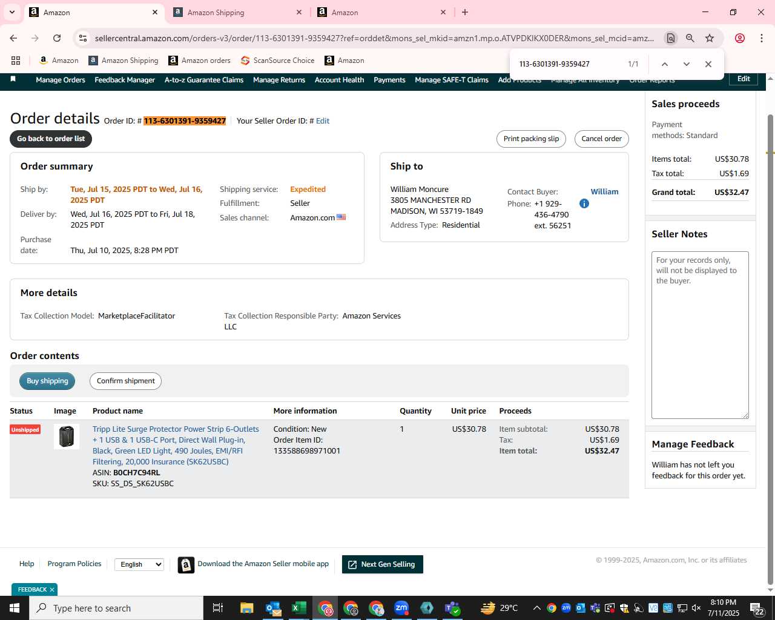Click the Seller Notes text area

coord(700,335)
